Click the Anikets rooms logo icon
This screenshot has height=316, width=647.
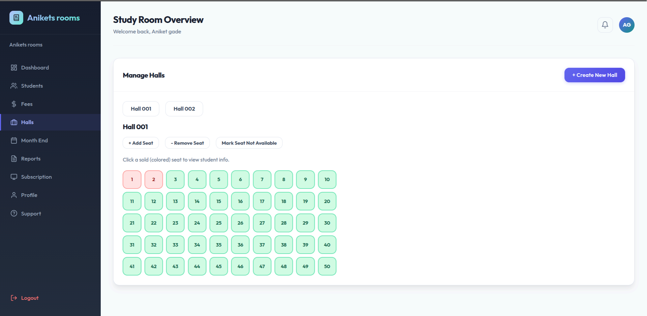pos(16,18)
